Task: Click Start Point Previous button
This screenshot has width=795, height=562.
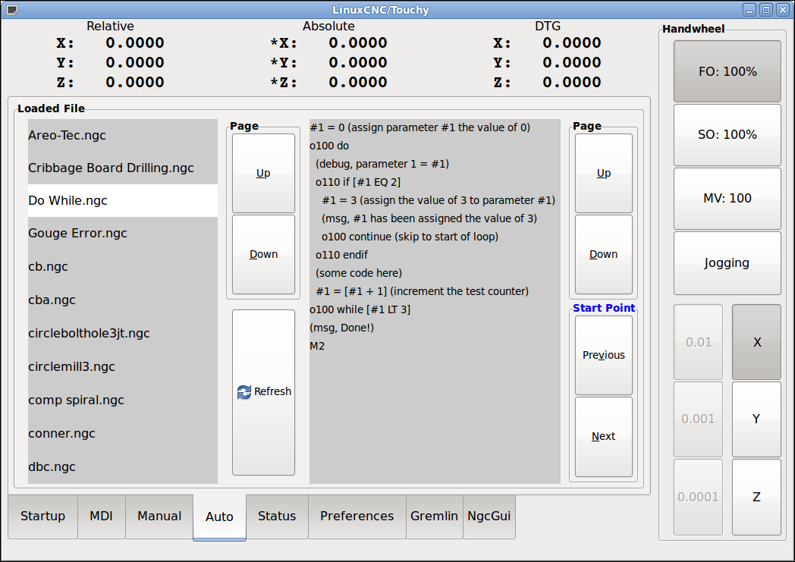Action: pos(604,355)
